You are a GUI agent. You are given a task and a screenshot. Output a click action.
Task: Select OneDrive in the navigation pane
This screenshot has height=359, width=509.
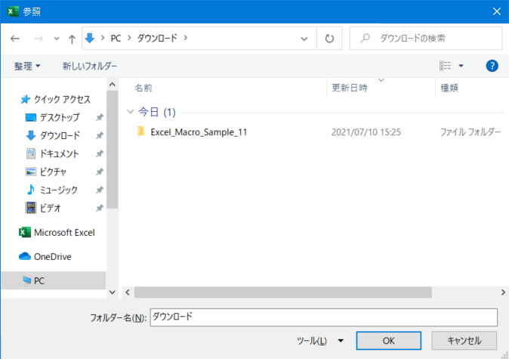(x=45, y=257)
